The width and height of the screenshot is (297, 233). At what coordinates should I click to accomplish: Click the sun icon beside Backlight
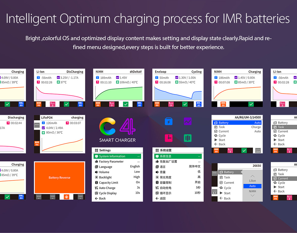pos(97,177)
